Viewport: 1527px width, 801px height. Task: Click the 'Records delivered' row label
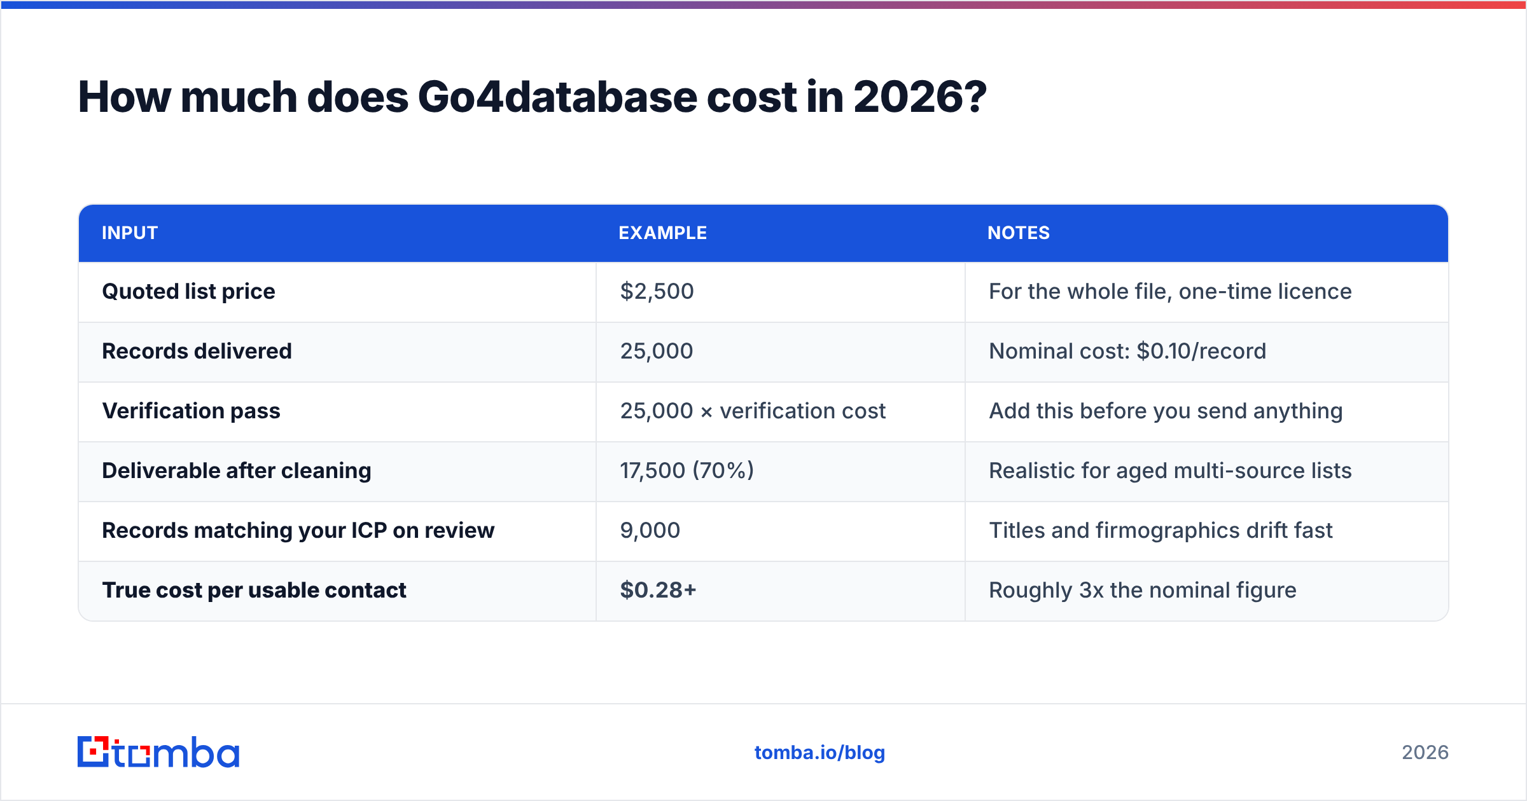pos(197,351)
